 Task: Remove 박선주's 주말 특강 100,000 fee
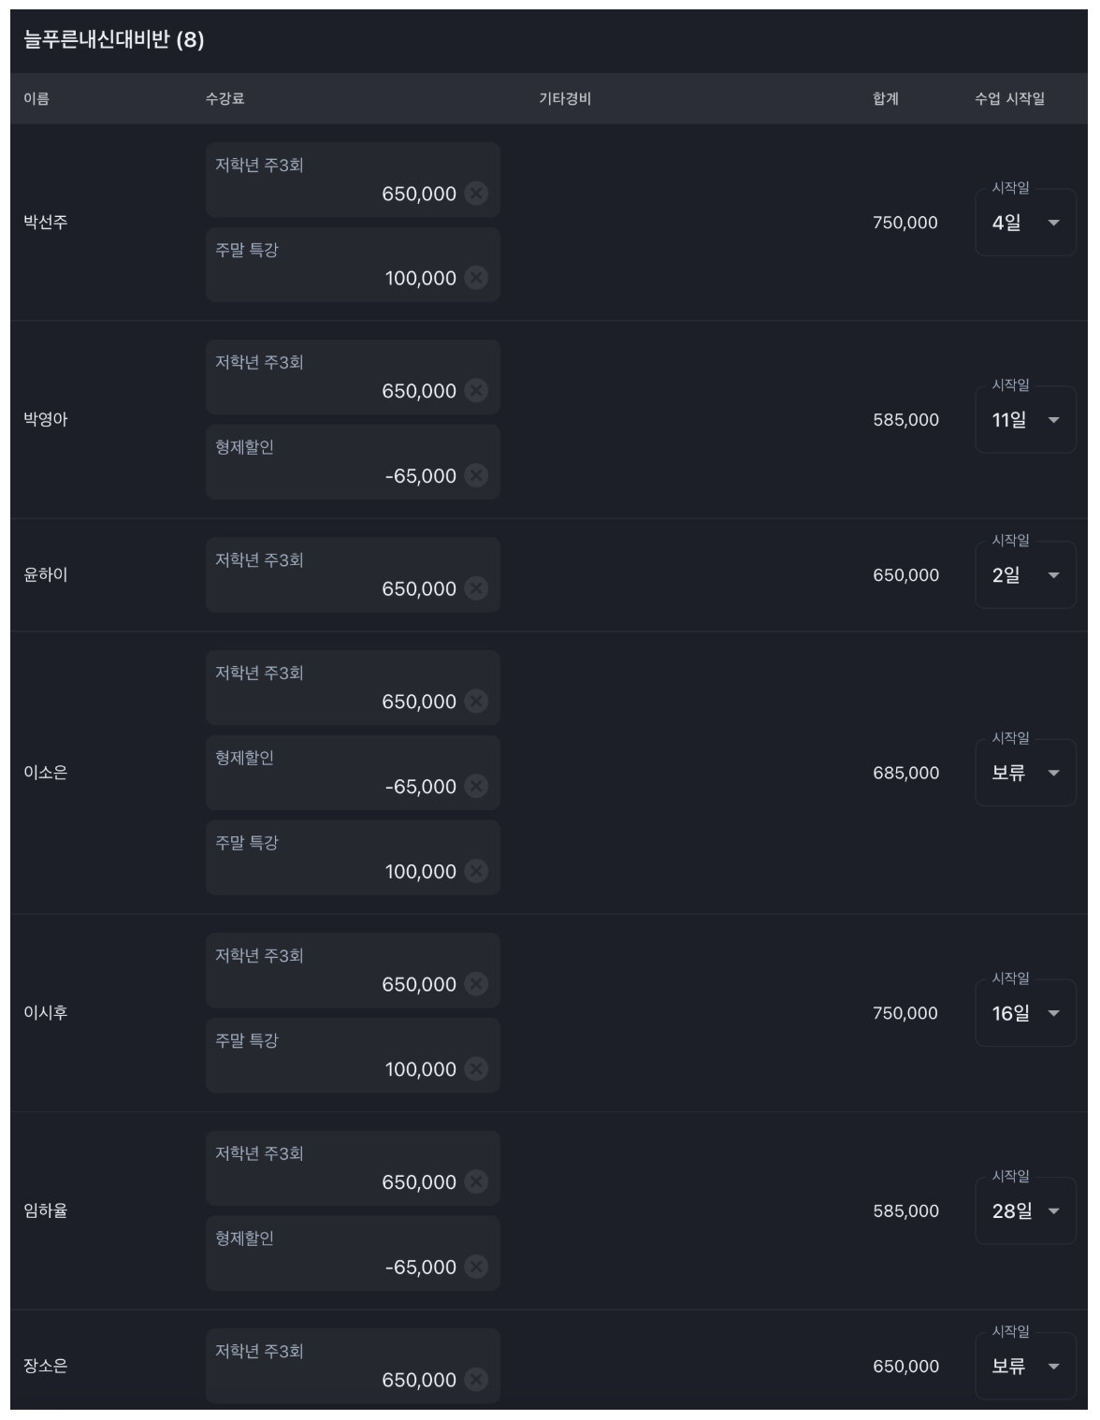coord(476,278)
